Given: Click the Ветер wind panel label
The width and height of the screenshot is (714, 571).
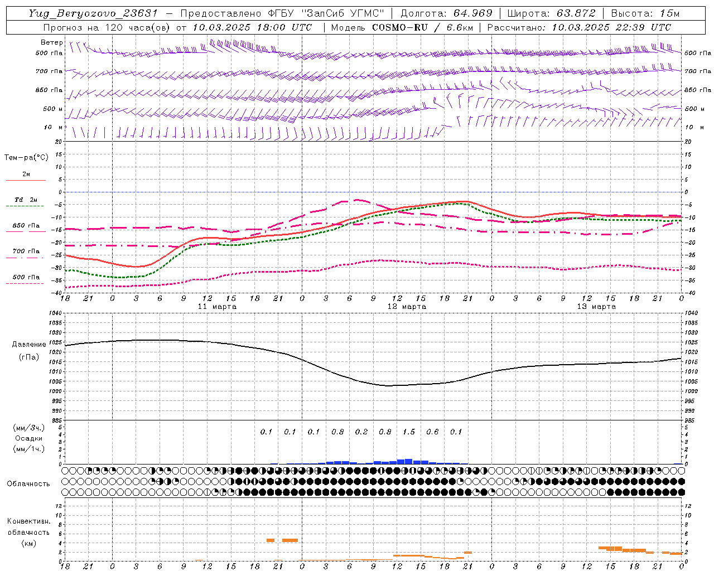Looking at the screenshot, I should pyautogui.click(x=52, y=42).
